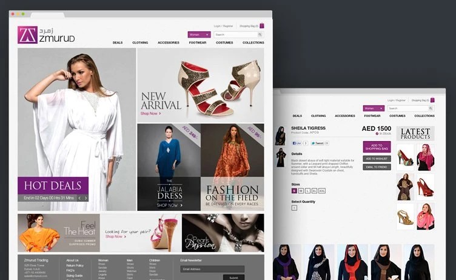Click Login / Register in the home page window
Screen dimensions: 456x280
pos(223,26)
